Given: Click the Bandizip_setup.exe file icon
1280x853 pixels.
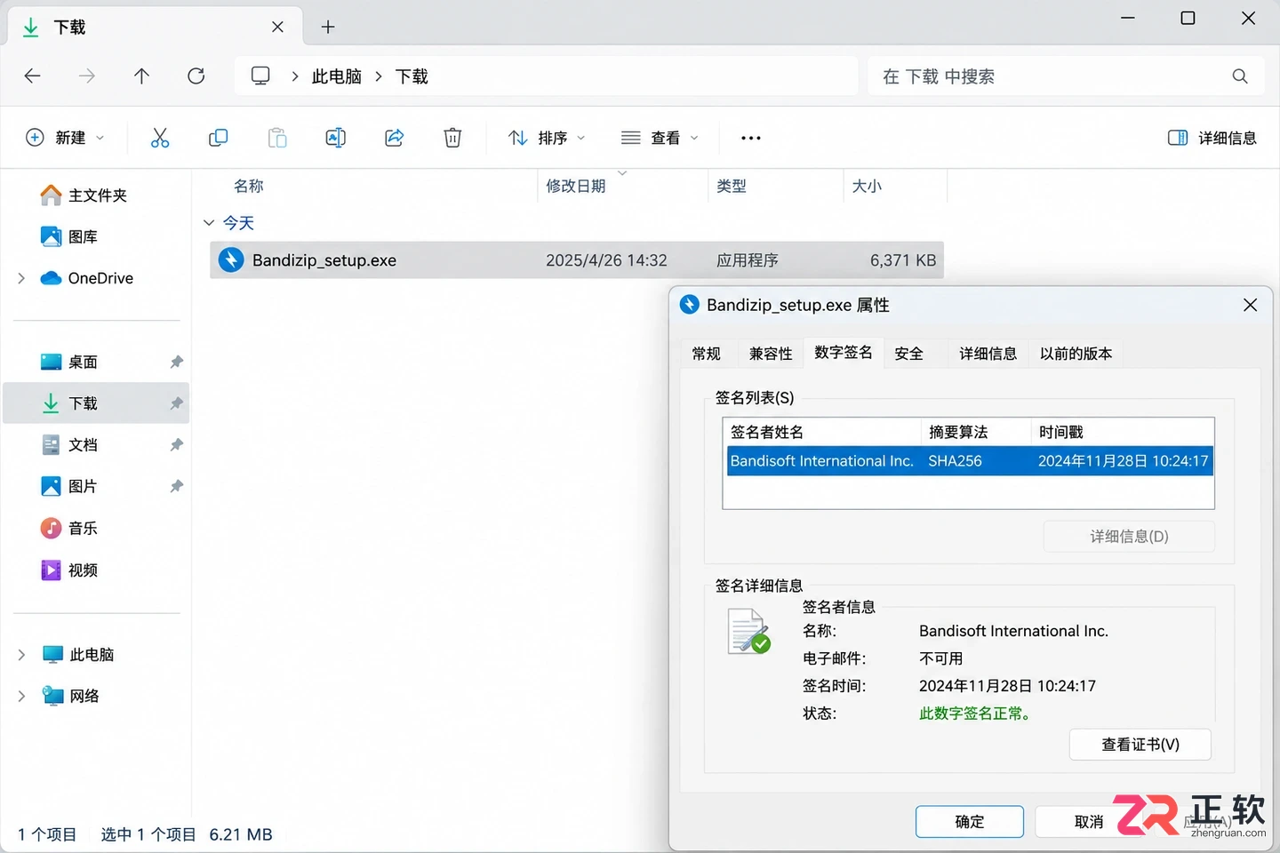Looking at the screenshot, I should click(x=231, y=260).
